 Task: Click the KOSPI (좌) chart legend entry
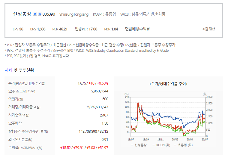pyautogui.click(x=161, y=145)
